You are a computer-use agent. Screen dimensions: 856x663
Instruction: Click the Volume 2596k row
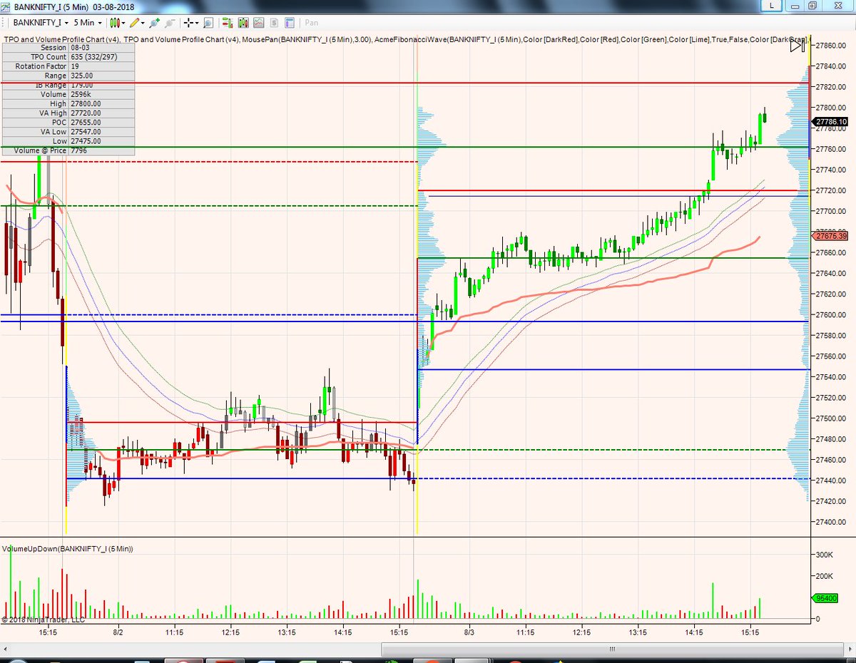pos(67,94)
